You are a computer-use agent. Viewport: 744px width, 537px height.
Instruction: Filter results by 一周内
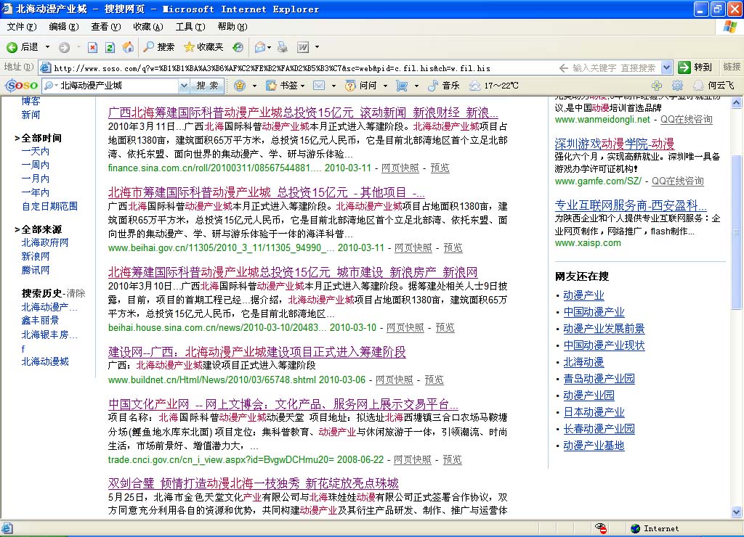(x=36, y=165)
